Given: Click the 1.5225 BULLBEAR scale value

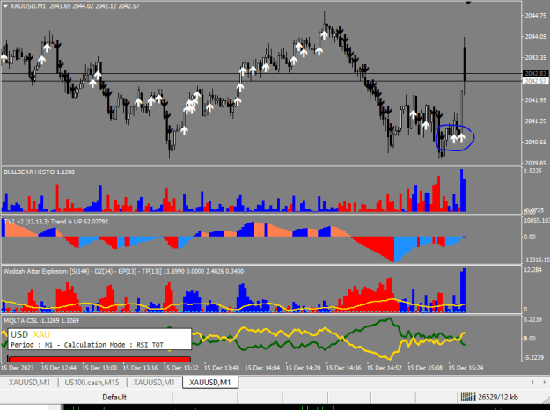Looking at the screenshot, I should [532, 172].
